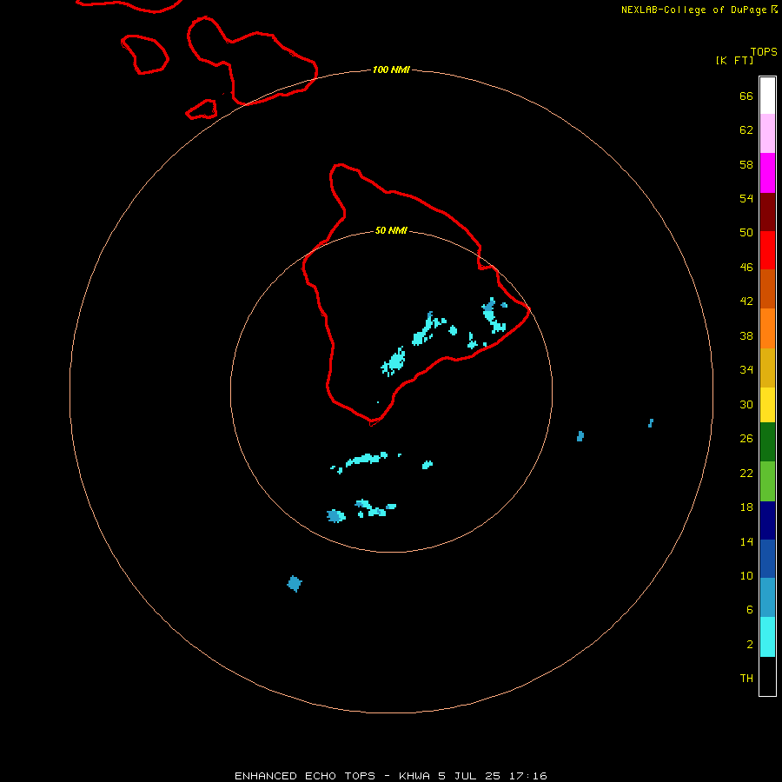Click legend value 22

point(746,474)
